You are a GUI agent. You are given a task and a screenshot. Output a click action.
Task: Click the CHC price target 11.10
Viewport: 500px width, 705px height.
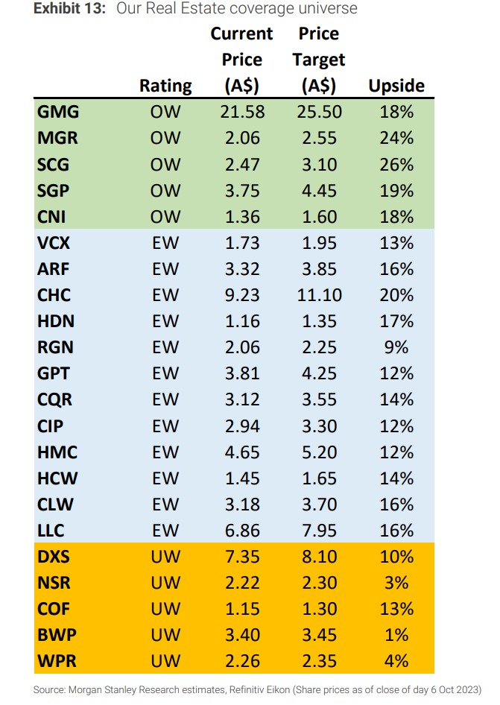point(319,295)
